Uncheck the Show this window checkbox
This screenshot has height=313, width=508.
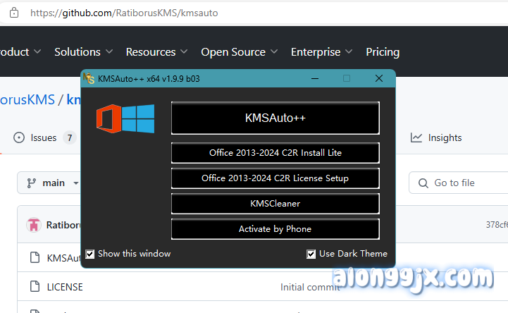(x=90, y=254)
